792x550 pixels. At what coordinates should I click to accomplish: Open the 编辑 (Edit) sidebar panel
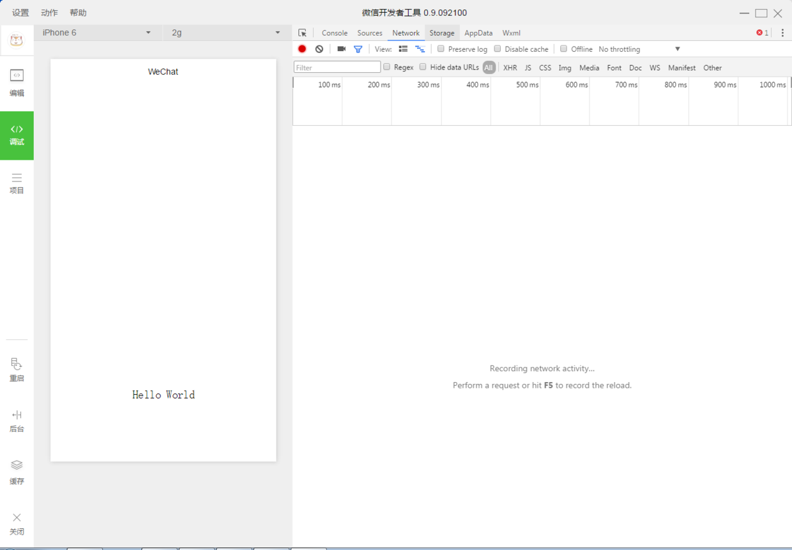coord(17,83)
